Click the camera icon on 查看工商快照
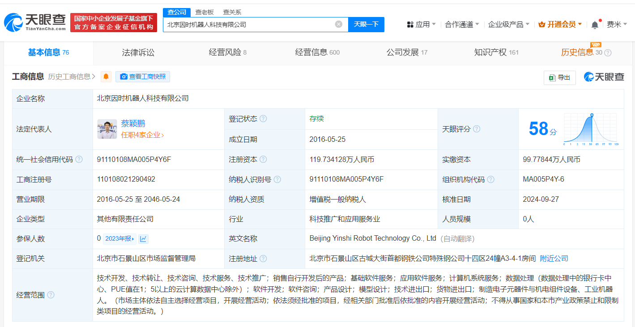This screenshot has height=327, width=635. pos(124,76)
